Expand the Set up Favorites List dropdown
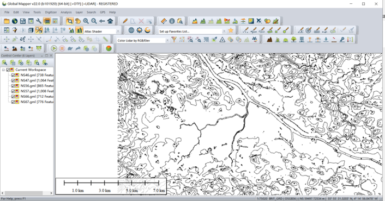Screen dimensions: 385x201 point(224,32)
